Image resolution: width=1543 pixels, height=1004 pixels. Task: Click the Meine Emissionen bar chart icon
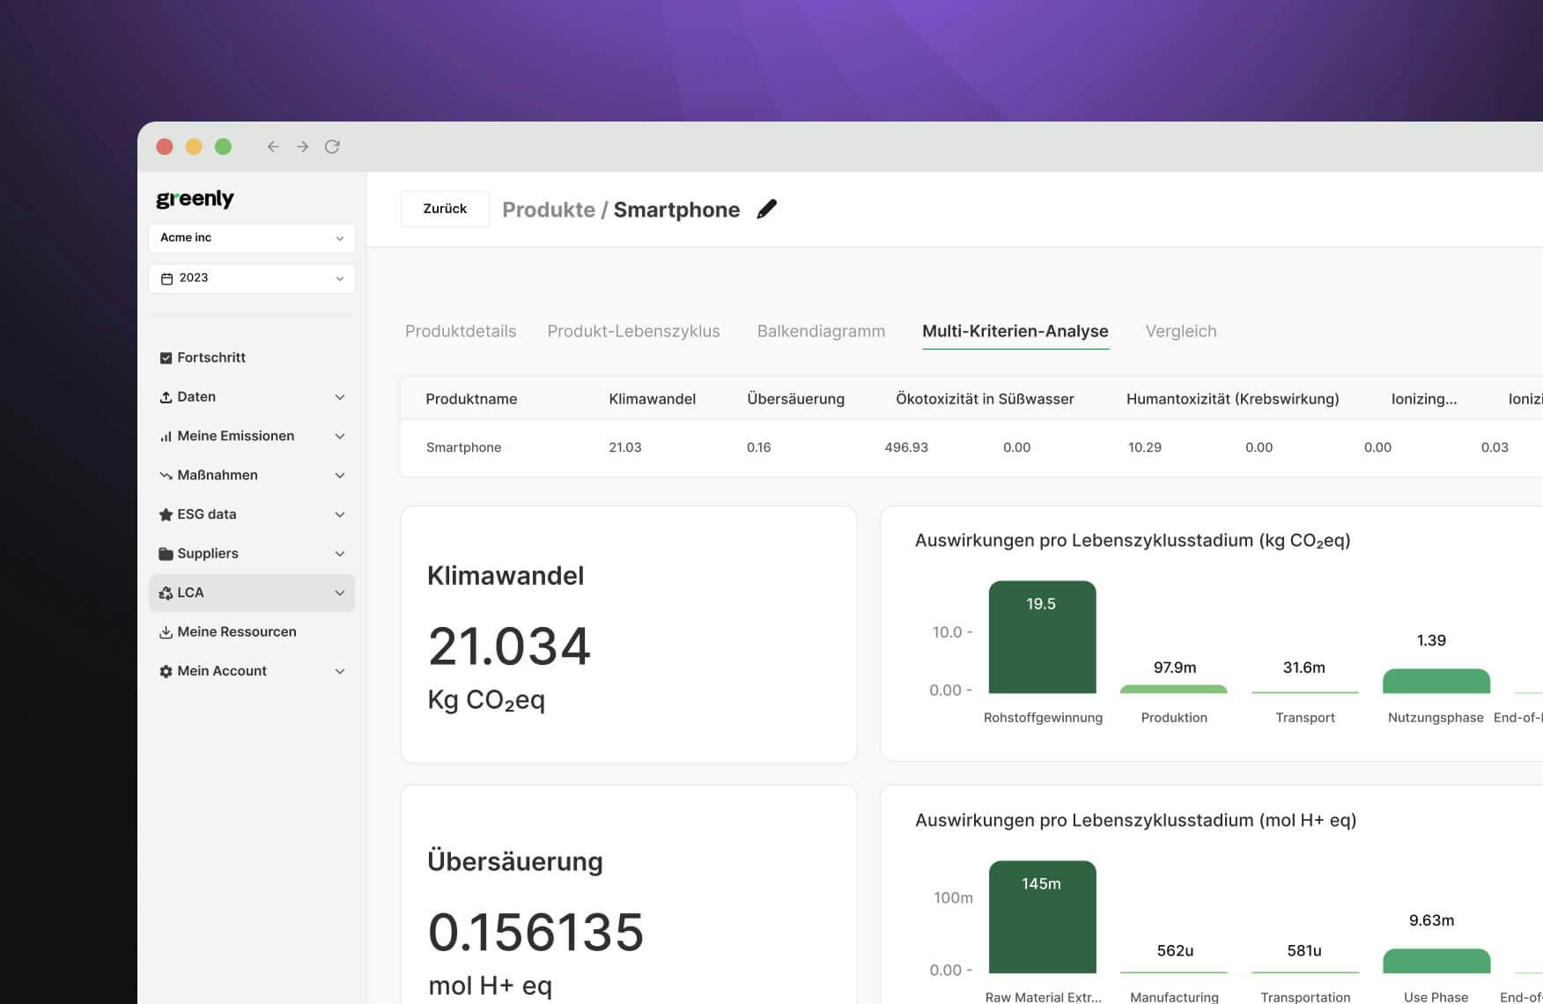click(x=166, y=436)
